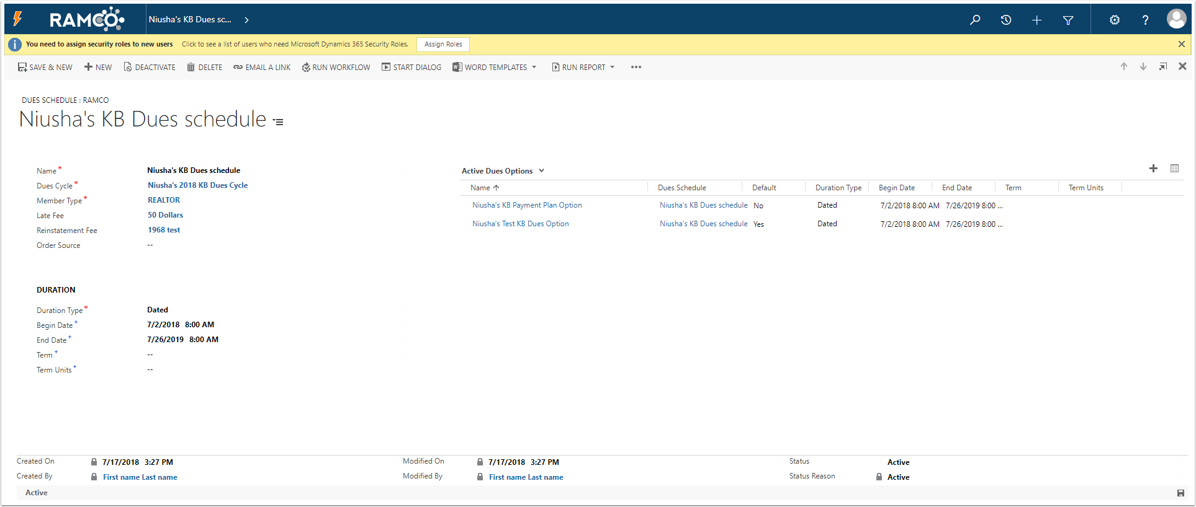Image resolution: width=1196 pixels, height=507 pixels.
Task: Open the user profile avatar
Action: tap(1176, 19)
